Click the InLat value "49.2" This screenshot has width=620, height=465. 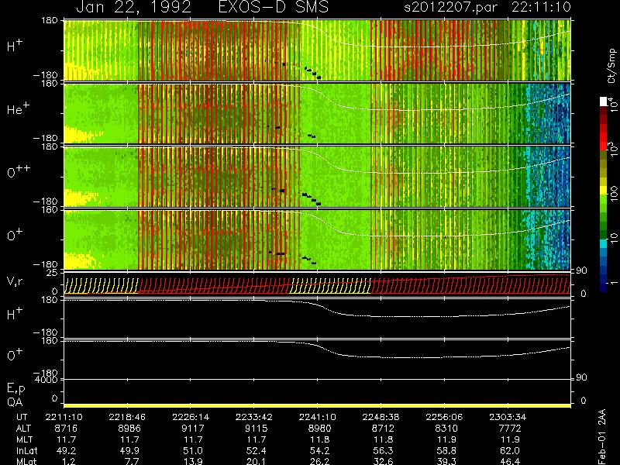click(x=67, y=450)
